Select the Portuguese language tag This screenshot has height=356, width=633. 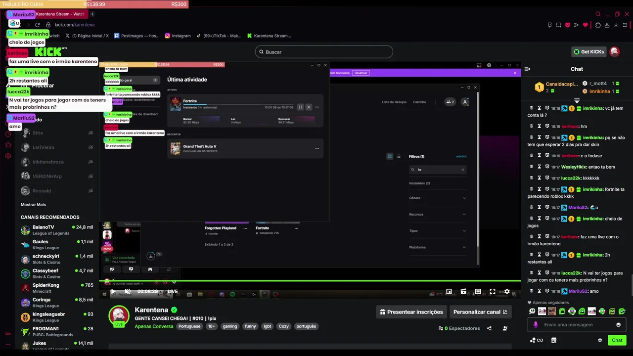click(x=189, y=326)
